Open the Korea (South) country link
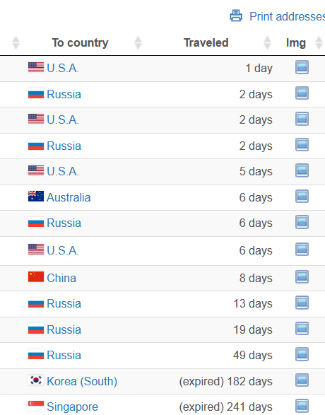Screen dimensions: 325x415 pyautogui.click(x=82, y=381)
